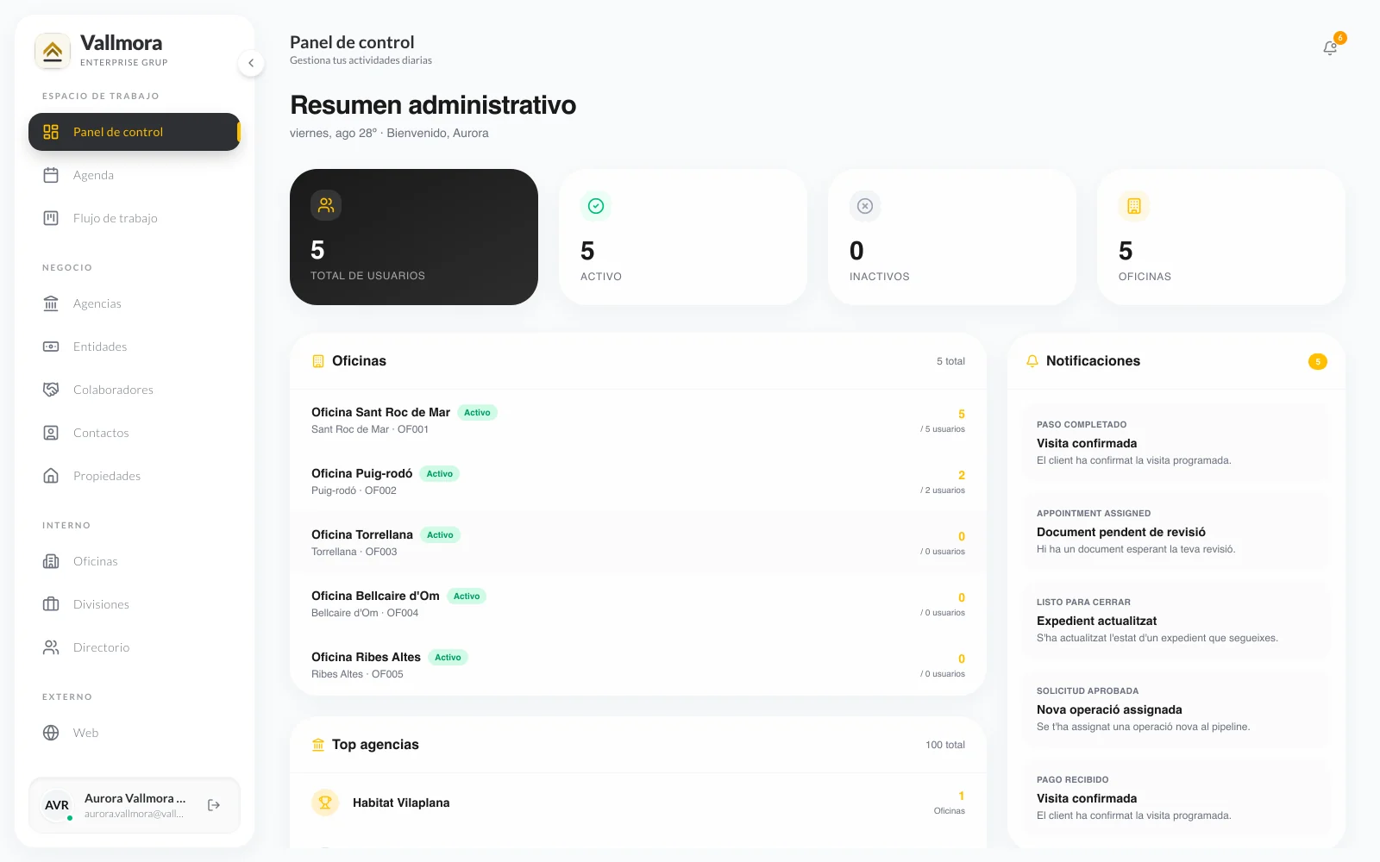Click the Inactivos x-circle icon
1380x862 pixels.
tap(865, 206)
